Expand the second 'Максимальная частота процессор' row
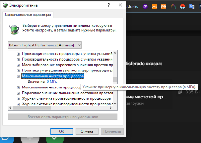The width and height of the screenshot is (201, 143). click(18, 87)
